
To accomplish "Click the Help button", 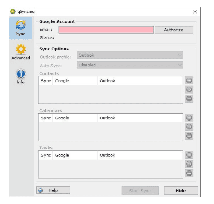I will point(53,190).
